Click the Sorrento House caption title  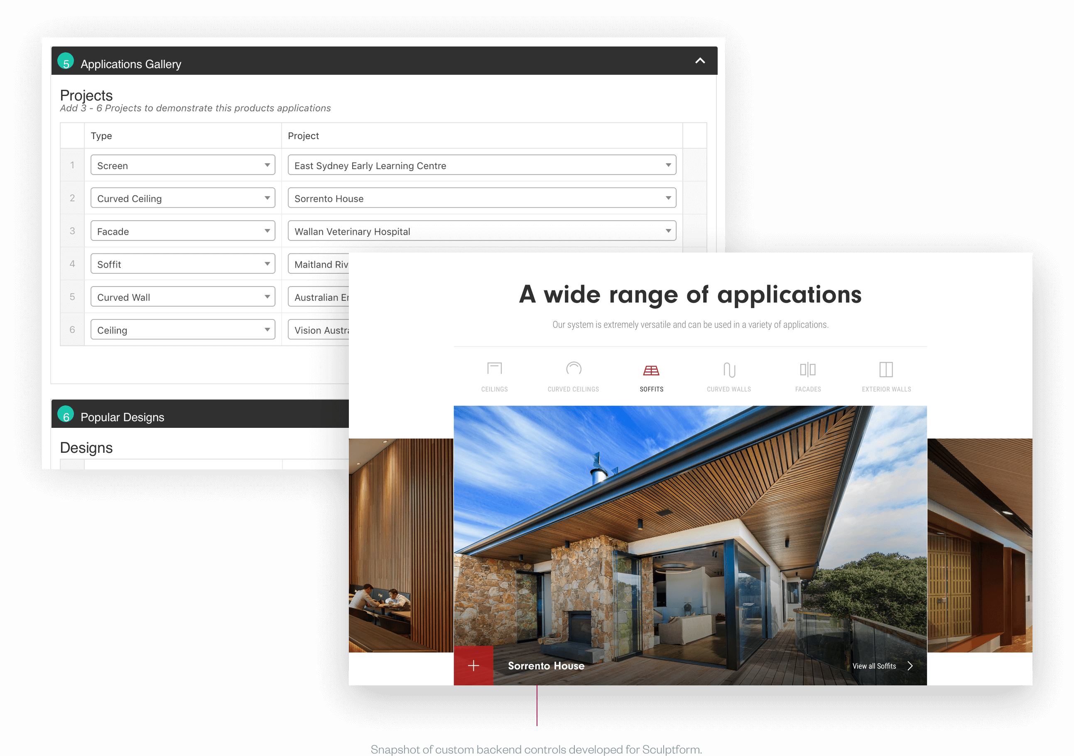pos(546,666)
